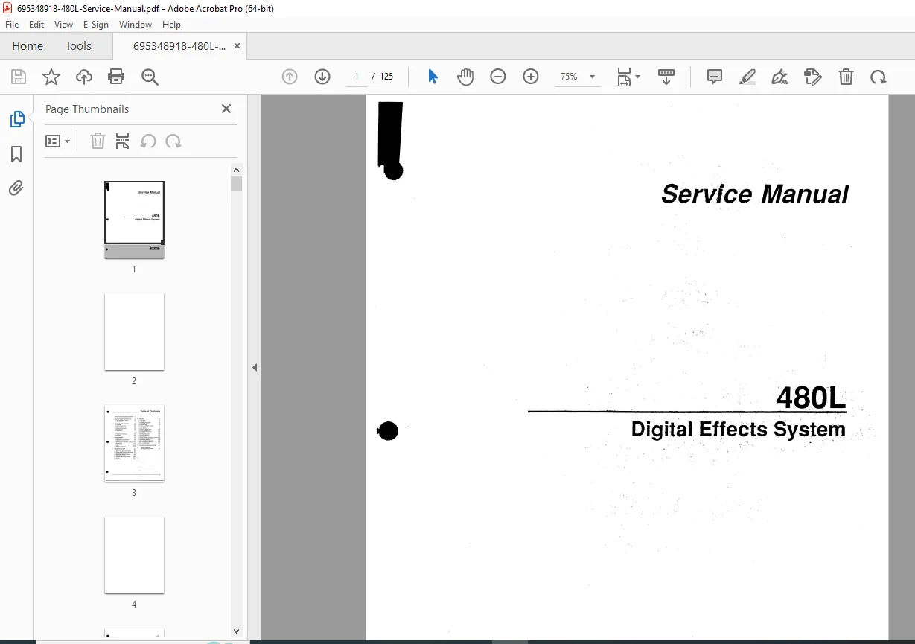
Task: Click the '480L' title text
Action: (x=811, y=398)
